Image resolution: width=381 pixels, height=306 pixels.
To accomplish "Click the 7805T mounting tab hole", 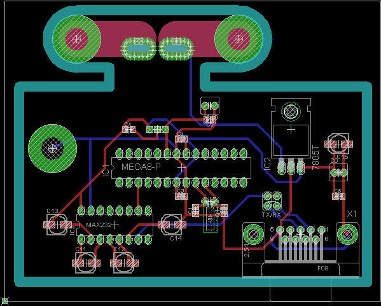I will (291, 111).
